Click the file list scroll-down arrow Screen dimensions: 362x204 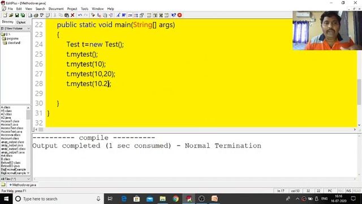pos(28,173)
